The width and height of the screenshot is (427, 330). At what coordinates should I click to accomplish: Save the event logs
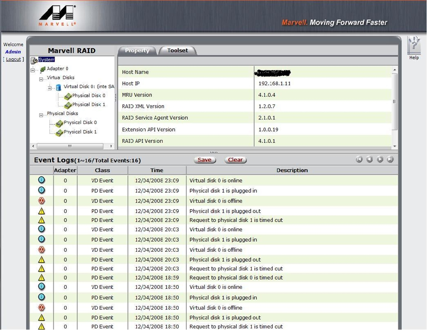[204, 160]
